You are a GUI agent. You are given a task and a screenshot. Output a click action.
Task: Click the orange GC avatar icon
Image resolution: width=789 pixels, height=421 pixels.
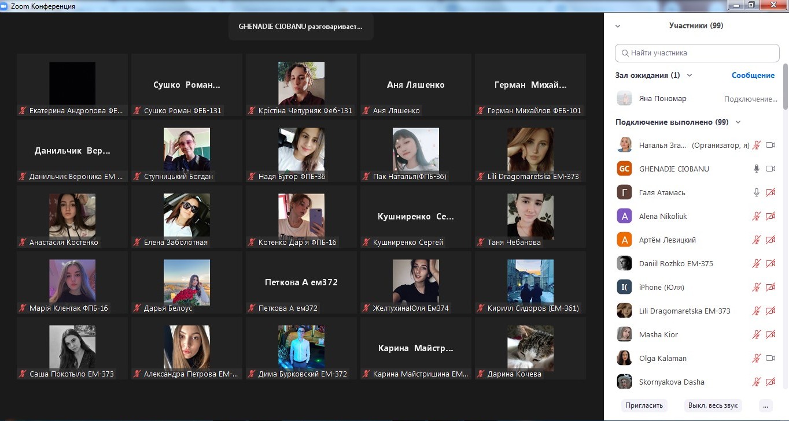(624, 169)
